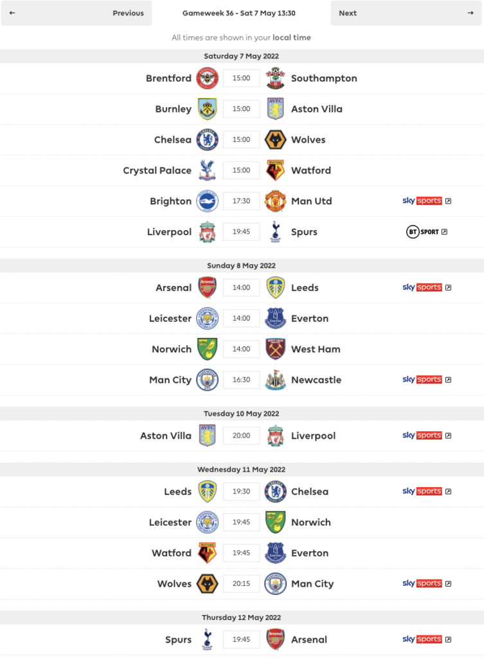Screen dimensions: 484x658
Task: Go to Previous gameweek
Action: [x=76, y=13]
